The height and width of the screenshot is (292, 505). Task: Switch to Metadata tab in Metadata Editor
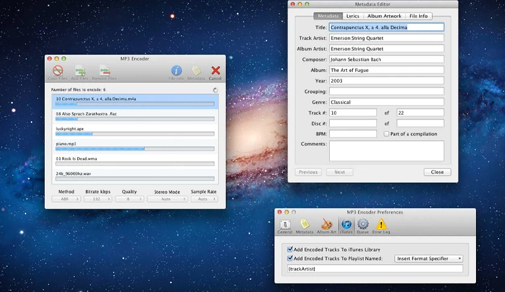(328, 16)
